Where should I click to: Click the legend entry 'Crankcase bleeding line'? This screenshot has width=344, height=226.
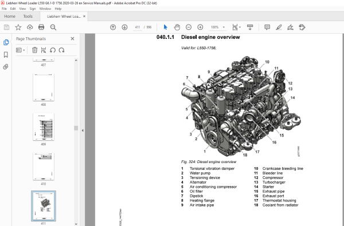click(283, 168)
